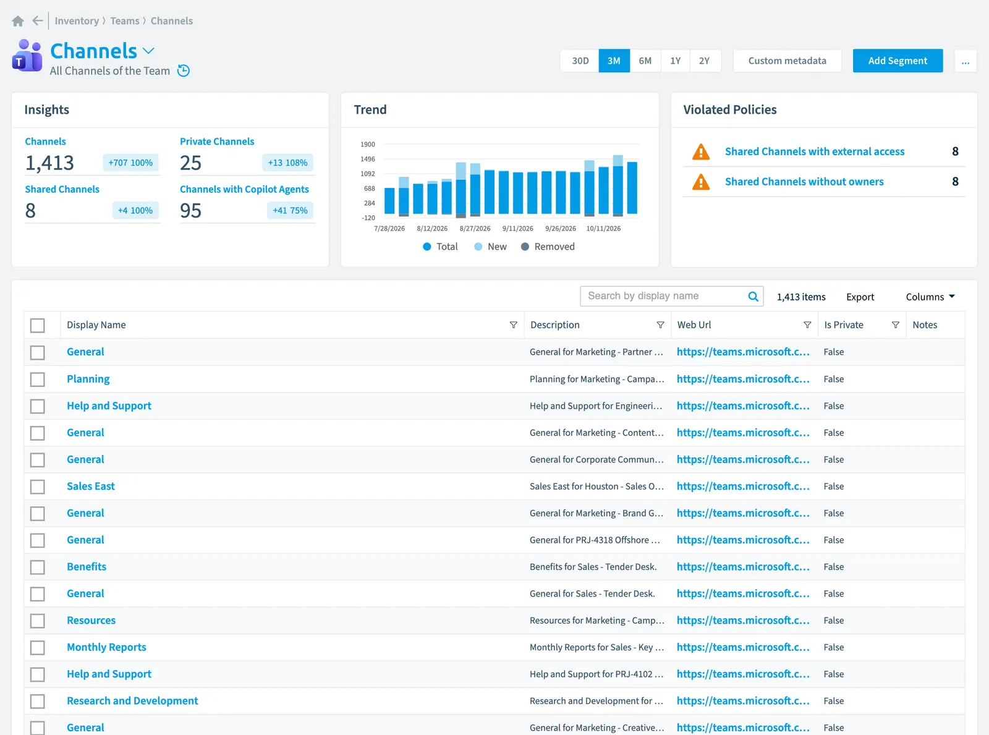Select the 30D time range

[x=580, y=61]
